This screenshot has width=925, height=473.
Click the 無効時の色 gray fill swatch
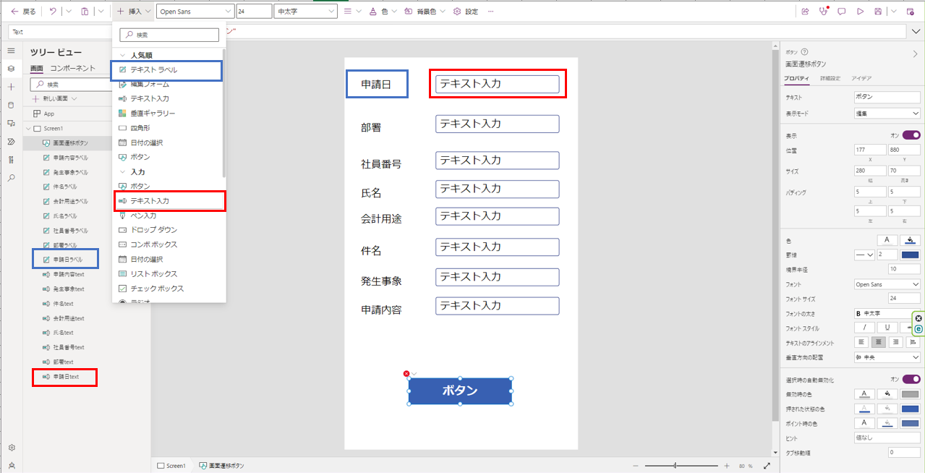pyautogui.click(x=911, y=394)
